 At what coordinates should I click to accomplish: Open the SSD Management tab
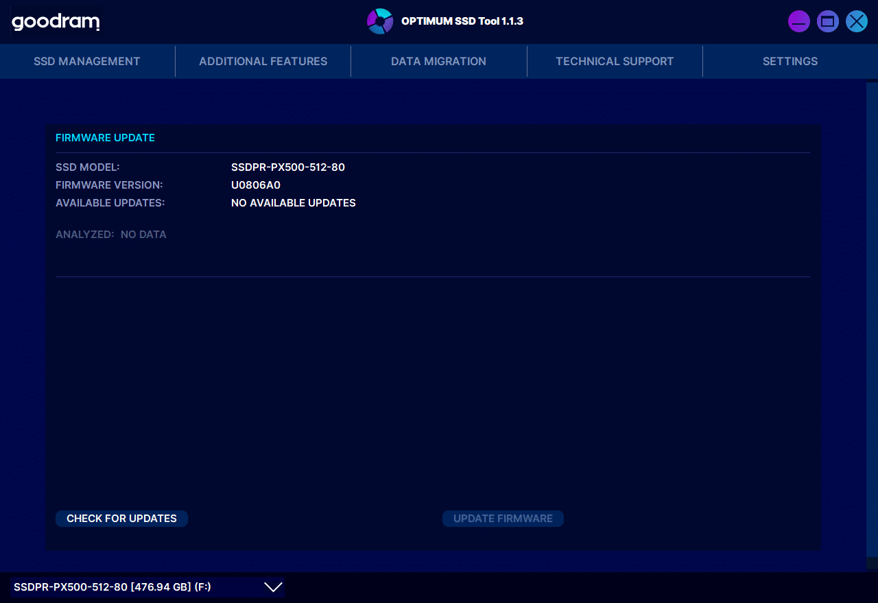(87, 62)
